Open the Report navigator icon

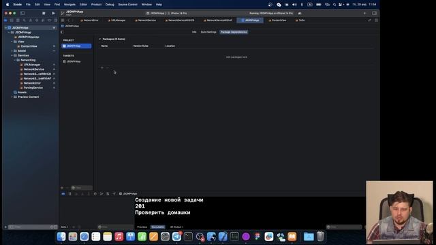55,20
